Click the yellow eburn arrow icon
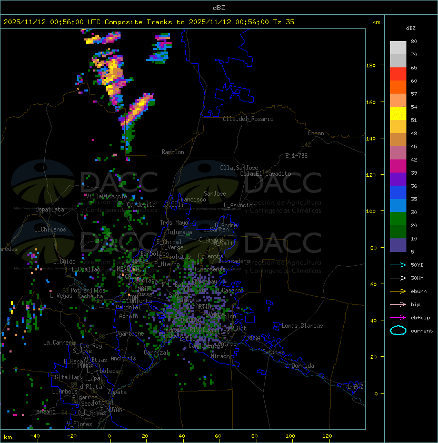This screenshot has width=438, height=443. pos(398,291)
